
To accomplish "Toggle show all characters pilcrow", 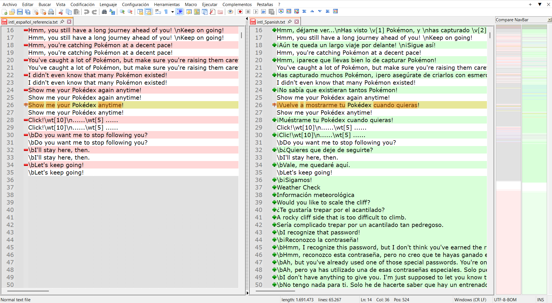I will pyautogui.click(x=166, y=12).
